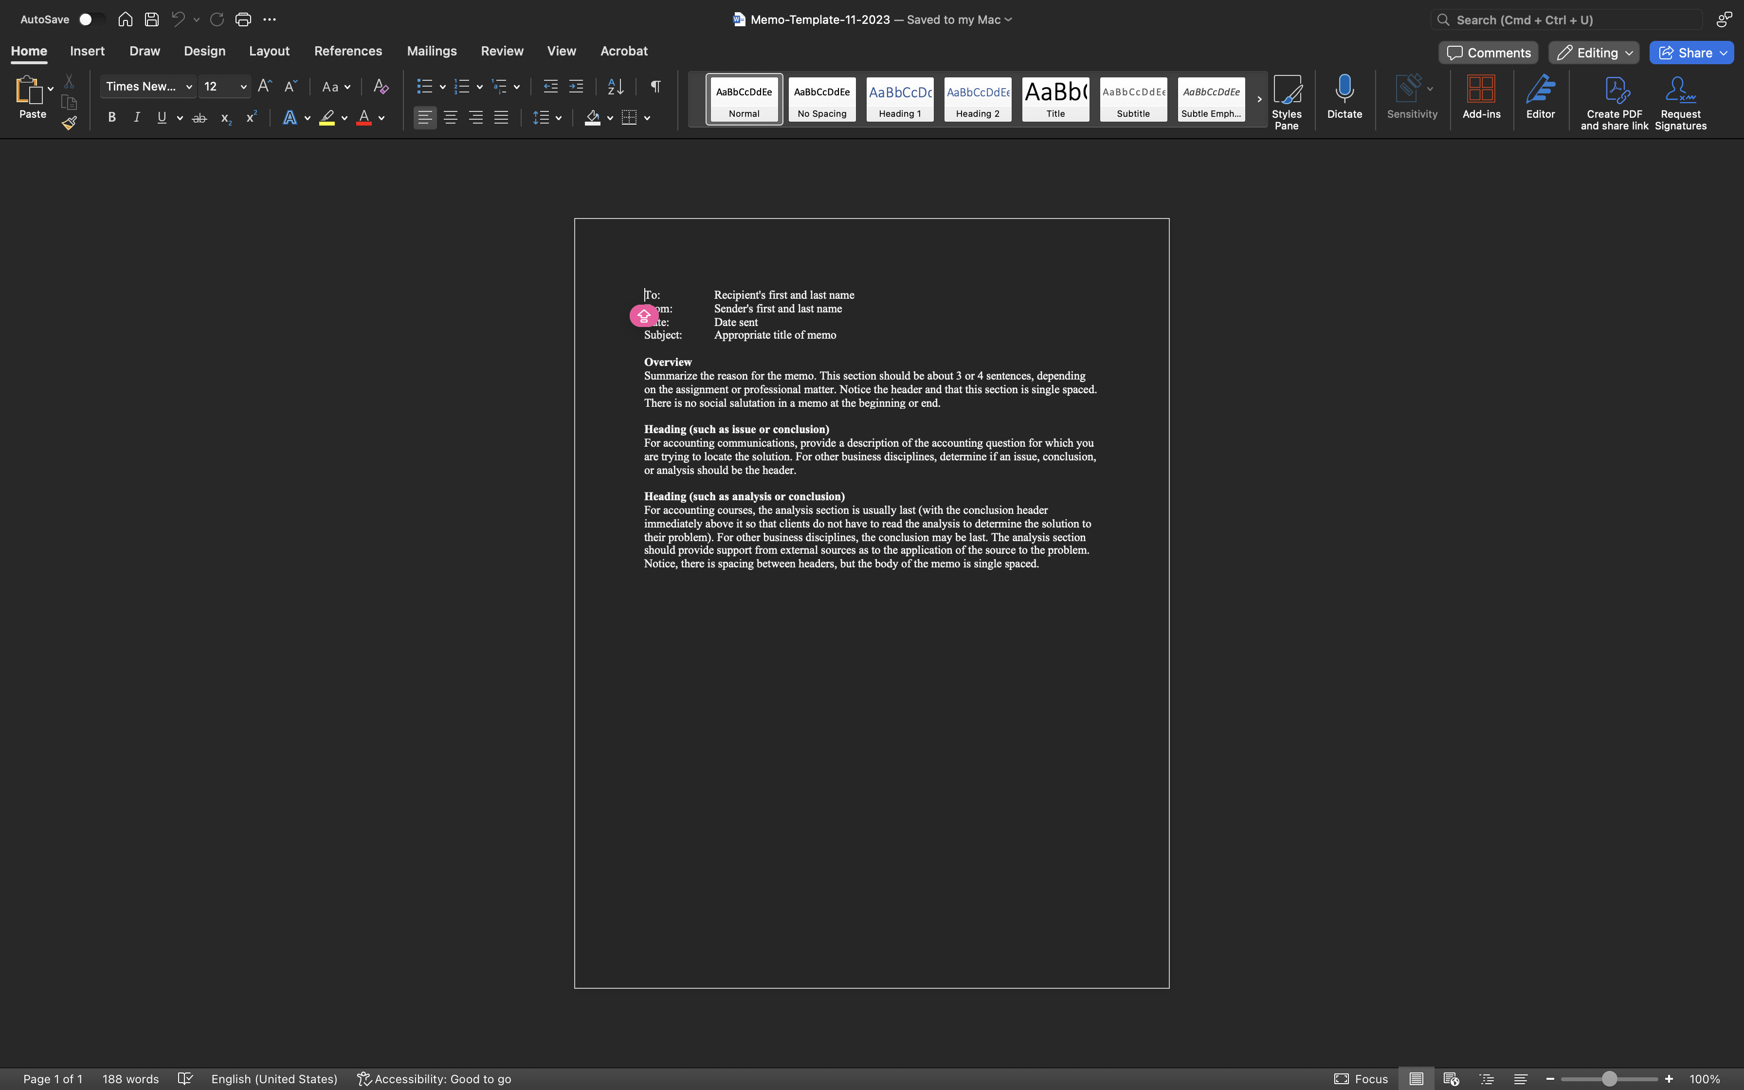Switch to the Layout tab
This screenshot has width=1744, height=1090.
coord(269,51)
